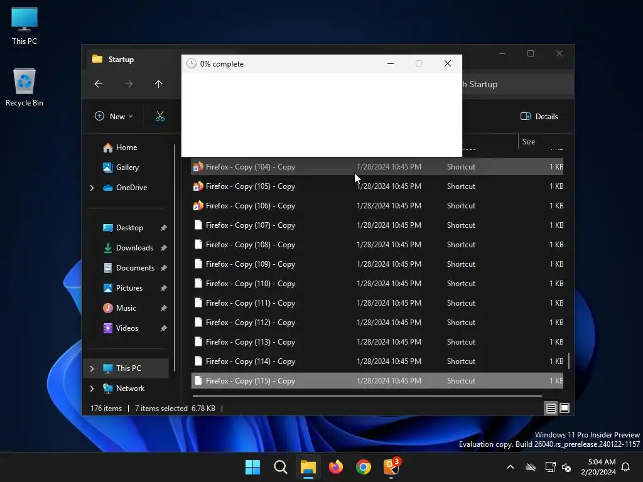The height and width of the screenshot is (482, 643).
Task: Select file Firefox - Copy (111) - Copy
Action: coord(377,303)
